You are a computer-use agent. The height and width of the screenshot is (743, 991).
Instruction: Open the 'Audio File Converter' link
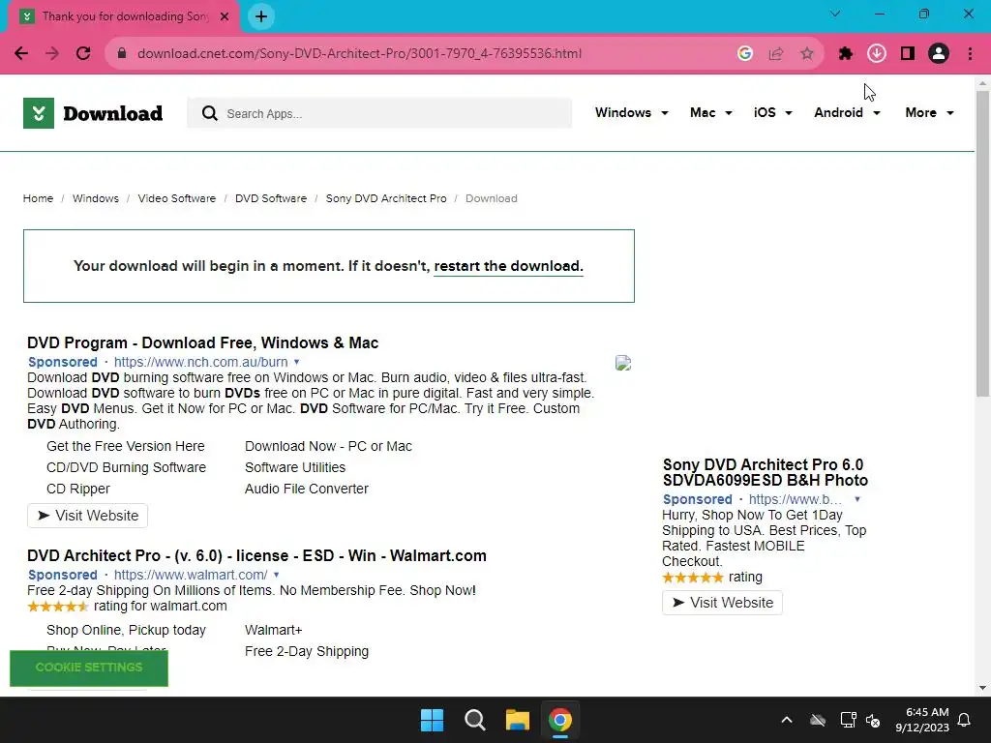[x=307, y=489]
